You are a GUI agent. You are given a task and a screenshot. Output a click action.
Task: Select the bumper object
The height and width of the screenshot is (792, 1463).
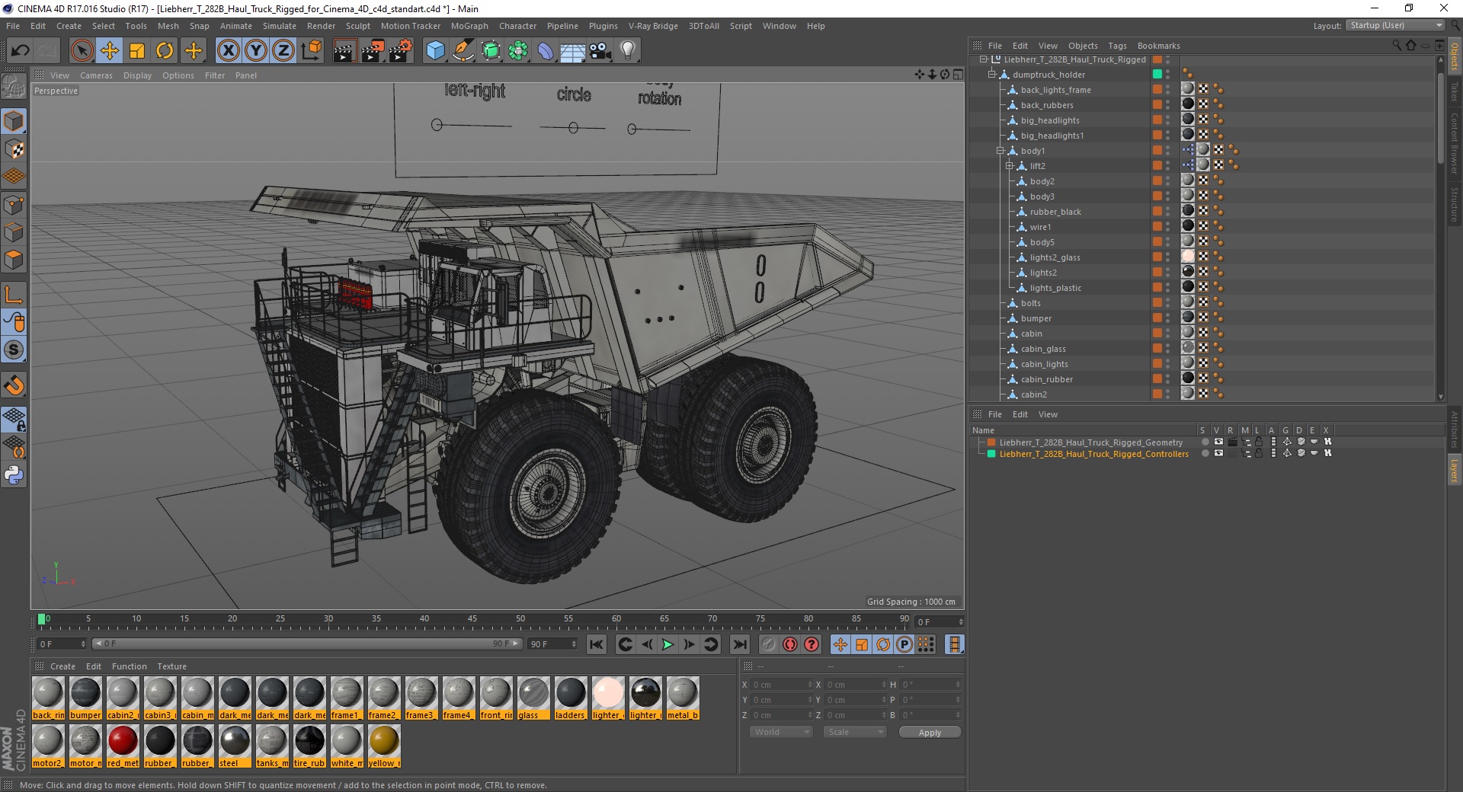click(1036, 318)
